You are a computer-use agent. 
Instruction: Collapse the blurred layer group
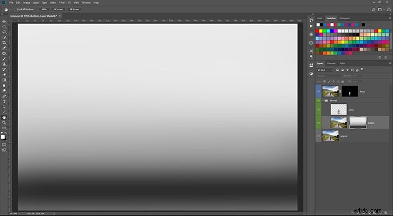pos(323,100)
